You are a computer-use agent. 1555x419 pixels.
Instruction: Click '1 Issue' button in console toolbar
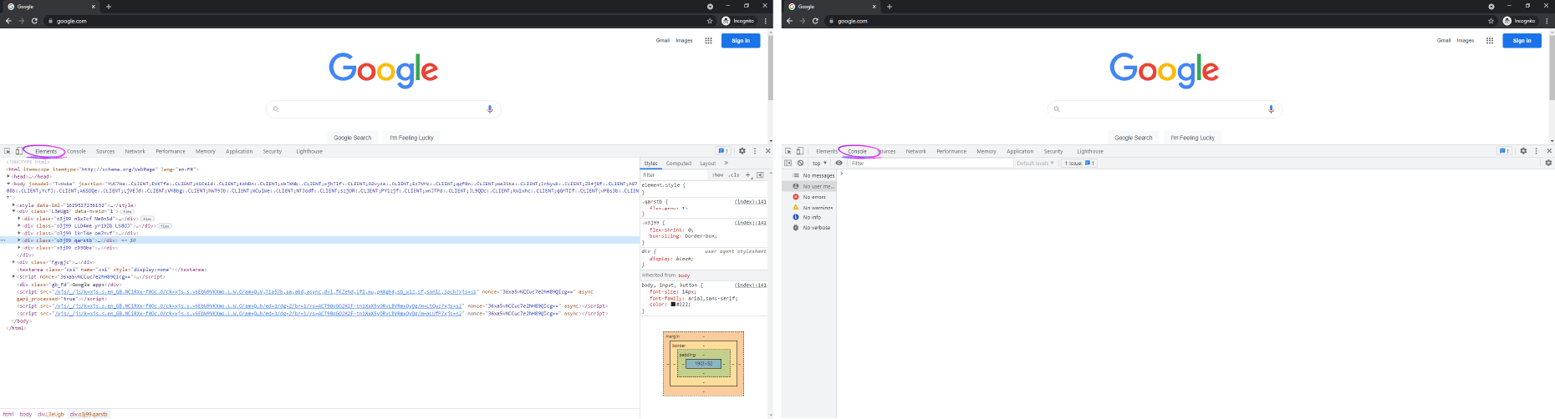click(x=1079, y=164)
